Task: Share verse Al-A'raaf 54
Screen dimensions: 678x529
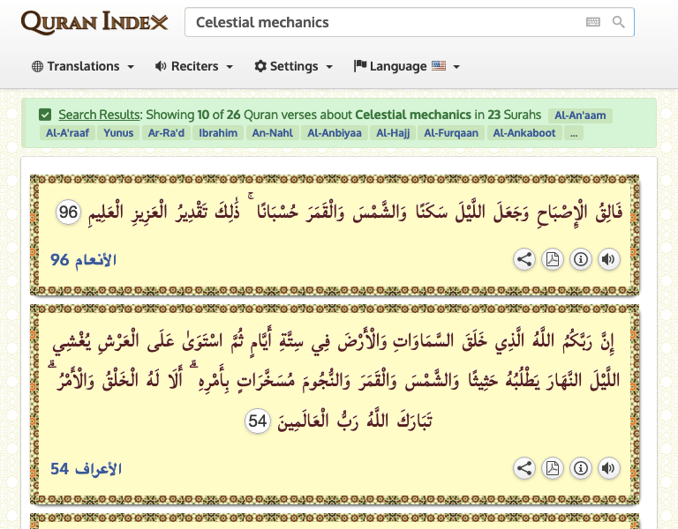Action: pos(524,468)
